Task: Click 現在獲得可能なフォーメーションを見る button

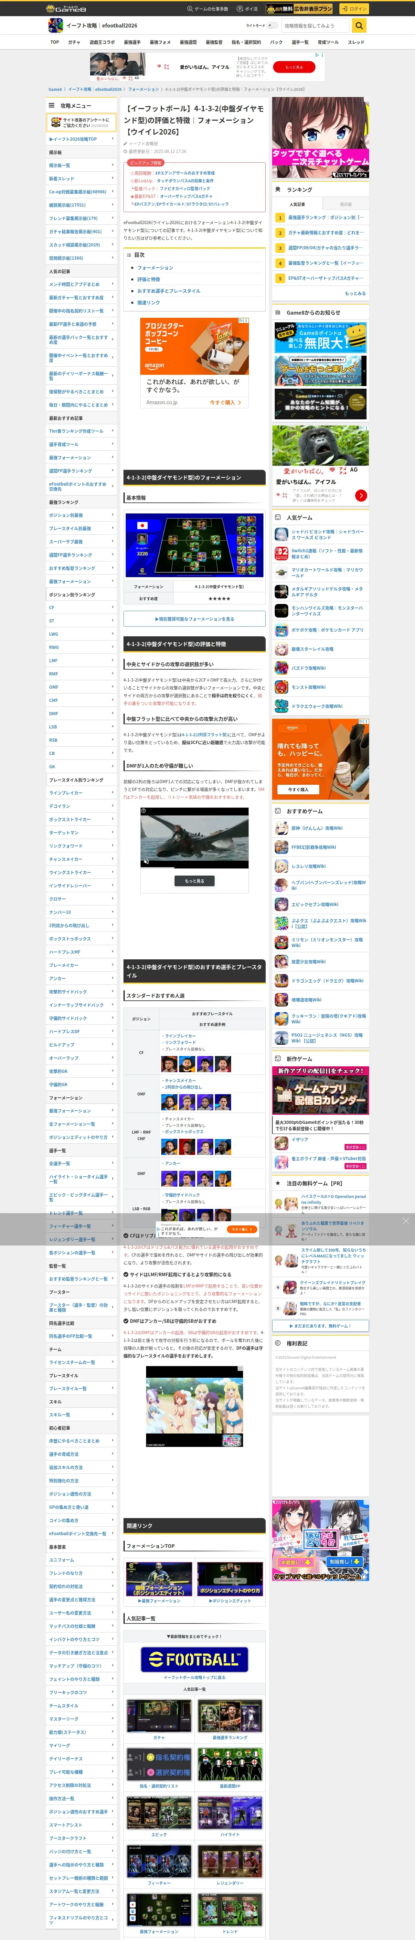Action: click(194, 619)
